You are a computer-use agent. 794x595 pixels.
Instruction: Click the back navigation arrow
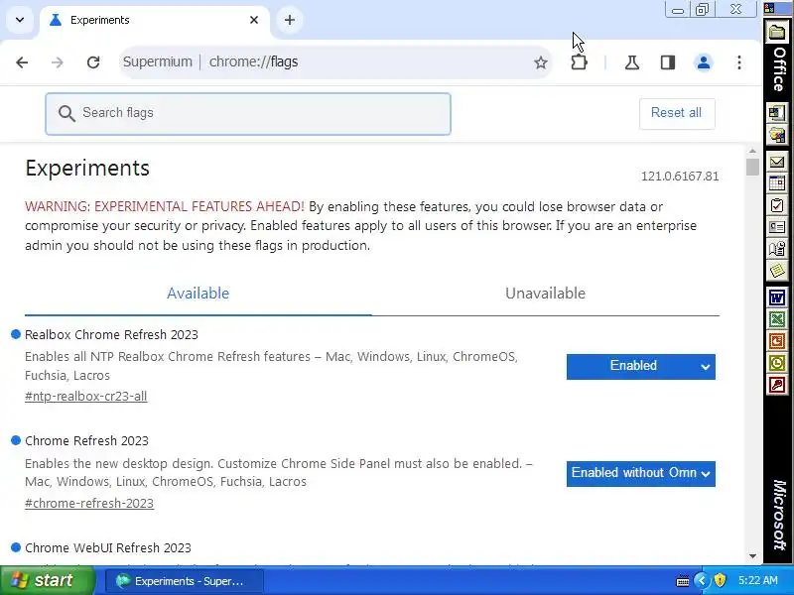(22, 62)
